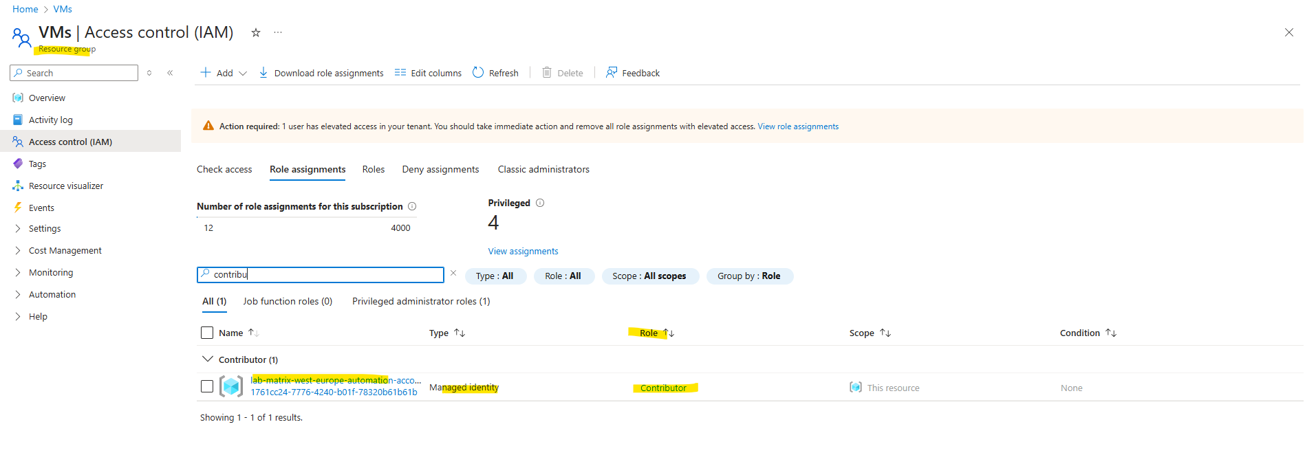Expand the Settings section
The height and width of the screenshot is (466, 1305).
(45, 229)
